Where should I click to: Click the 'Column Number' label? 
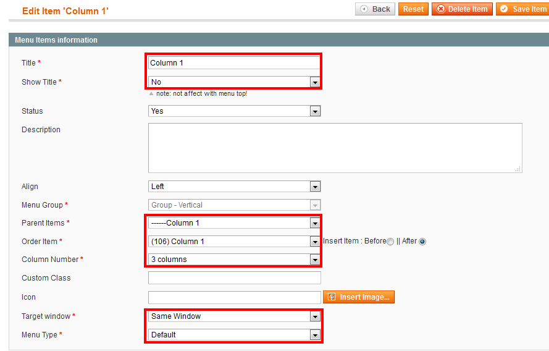tap(50, 260)
